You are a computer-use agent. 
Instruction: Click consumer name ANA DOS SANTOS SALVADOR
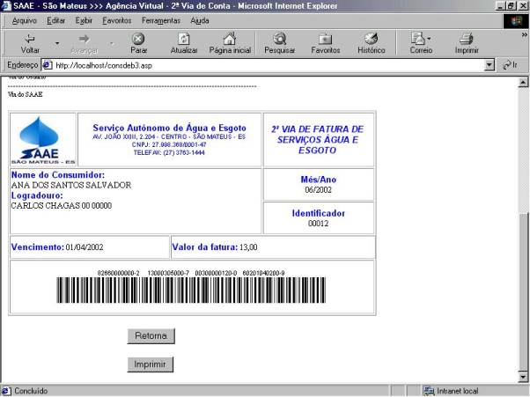(71, 185)
